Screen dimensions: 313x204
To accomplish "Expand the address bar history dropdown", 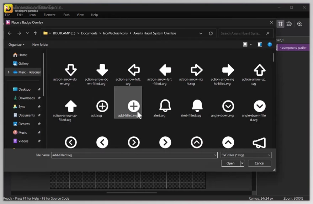I will tap(201, 33).
